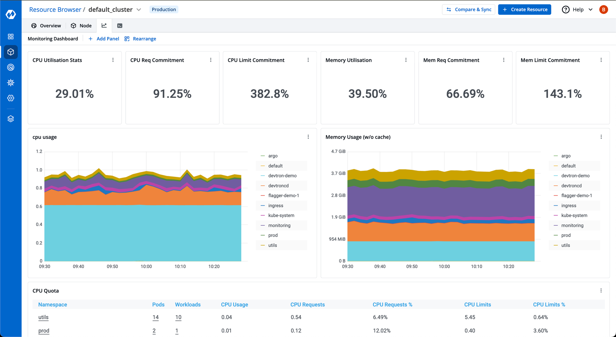Open the application groups grid icon in sidebar
Image resolution: width=616 pixels, height=337 pixels.
coord(11,37)
